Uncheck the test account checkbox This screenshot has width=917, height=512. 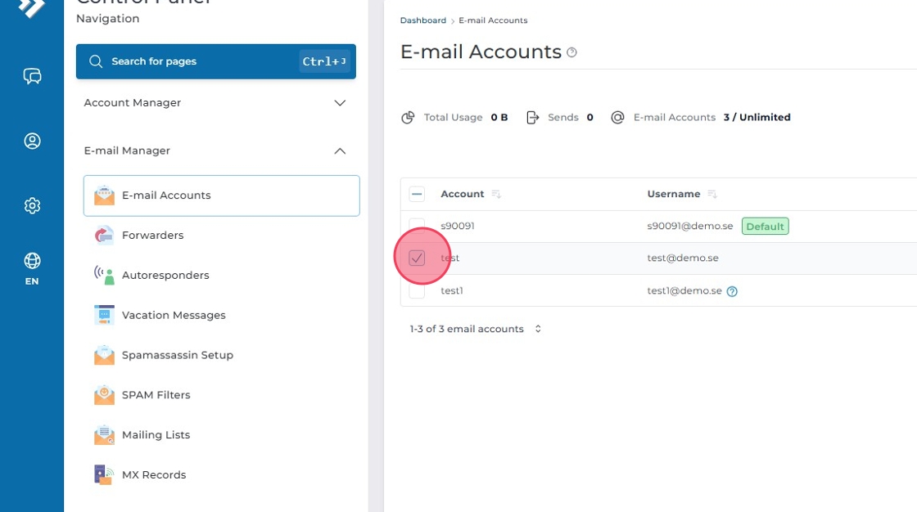[417, 258]
